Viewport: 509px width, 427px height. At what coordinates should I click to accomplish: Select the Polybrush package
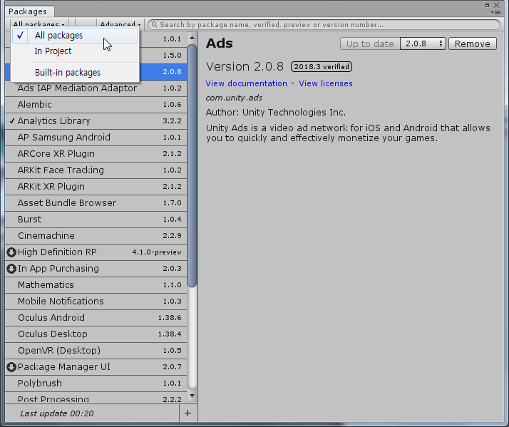click(x=96, y=384)
